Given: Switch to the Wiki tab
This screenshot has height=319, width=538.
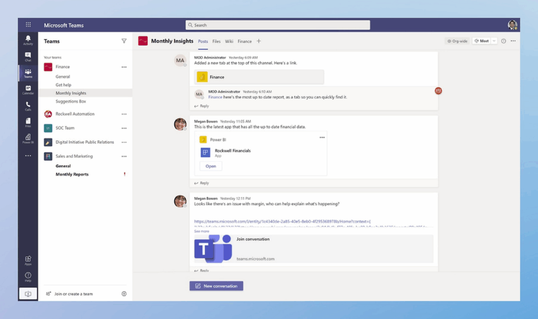Looking at the screenshot, I should point(229,42).
